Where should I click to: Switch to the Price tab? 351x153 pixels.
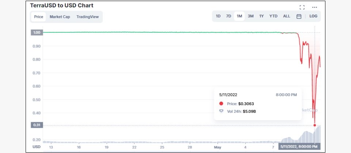click(38, 17)
